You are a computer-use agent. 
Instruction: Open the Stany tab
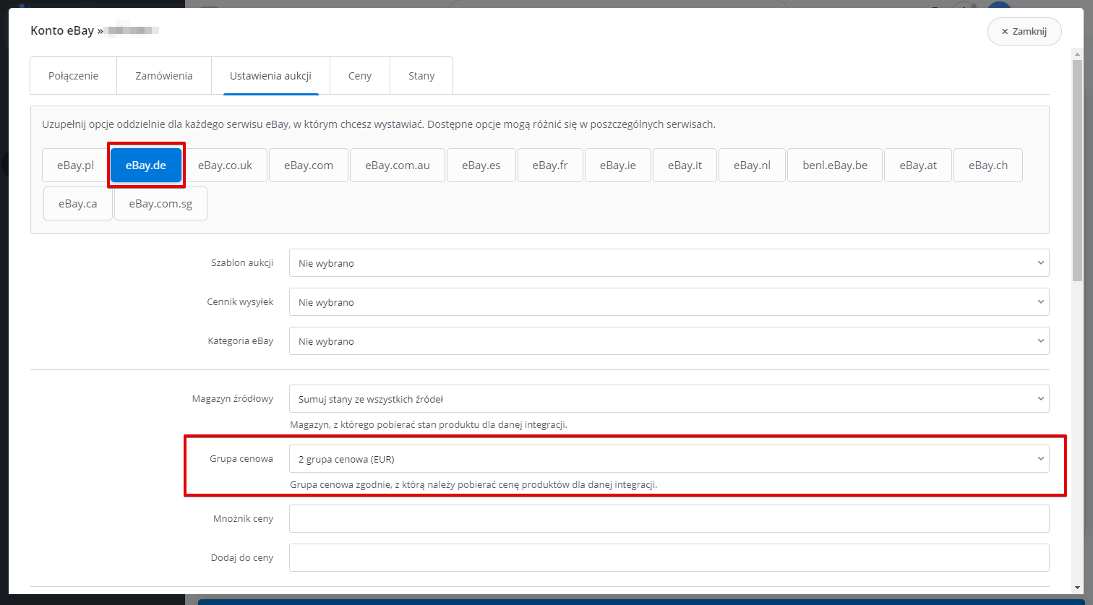(421, 76)
